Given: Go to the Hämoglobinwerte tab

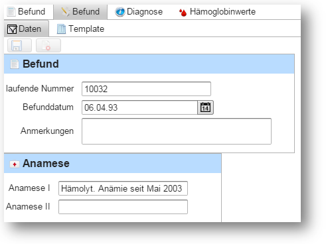Looking at the screenshot, I should 217,12.
